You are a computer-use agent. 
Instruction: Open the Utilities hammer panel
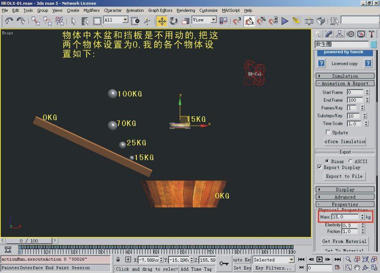pos(372,34)
